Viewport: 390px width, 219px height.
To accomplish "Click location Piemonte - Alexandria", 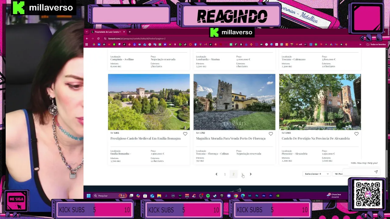I will (x=294, y=154).
